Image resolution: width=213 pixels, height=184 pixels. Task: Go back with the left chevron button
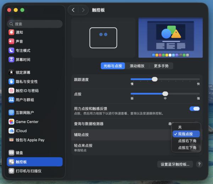click(73, 10)
